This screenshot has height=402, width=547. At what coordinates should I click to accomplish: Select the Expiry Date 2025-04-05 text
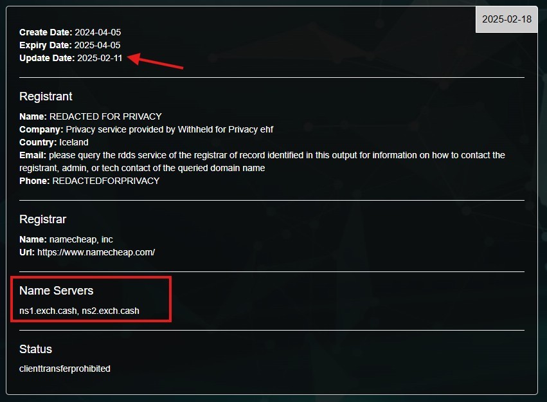(x=97, y=46)
